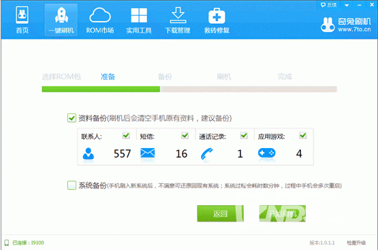Image resolution: width=378 pixels, height=250 pixels.
Task: Select the 准备 step label
Action: [x=108, y=77]
